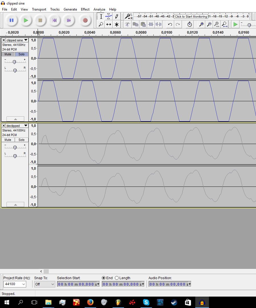Screen dimensions: 256x308
Task: Click the Stop transport button
Action: click(x=40, y=20)
